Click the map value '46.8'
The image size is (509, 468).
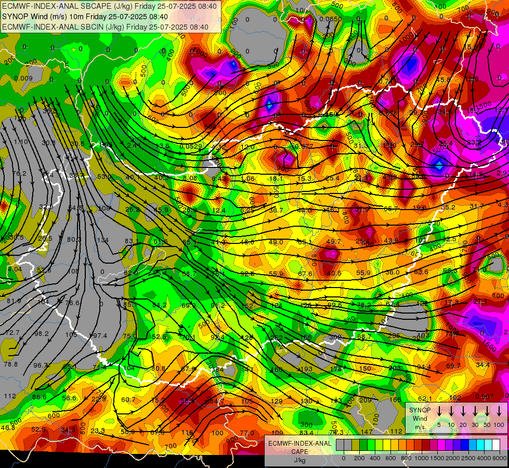[8, 427]
